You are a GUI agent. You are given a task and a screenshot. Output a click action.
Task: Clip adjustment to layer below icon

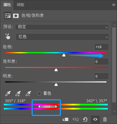[x=65, y=119]
